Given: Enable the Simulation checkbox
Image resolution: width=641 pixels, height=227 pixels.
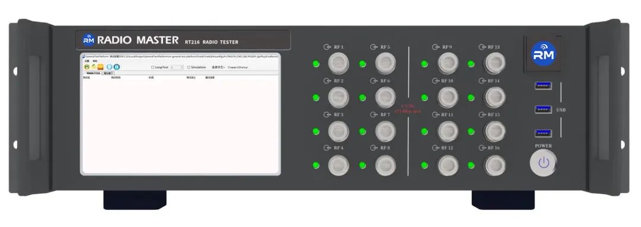Looking at the screenshot, I should point(189,68).
